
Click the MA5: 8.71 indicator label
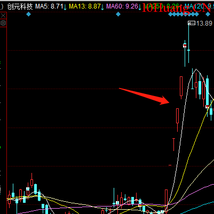49,6
